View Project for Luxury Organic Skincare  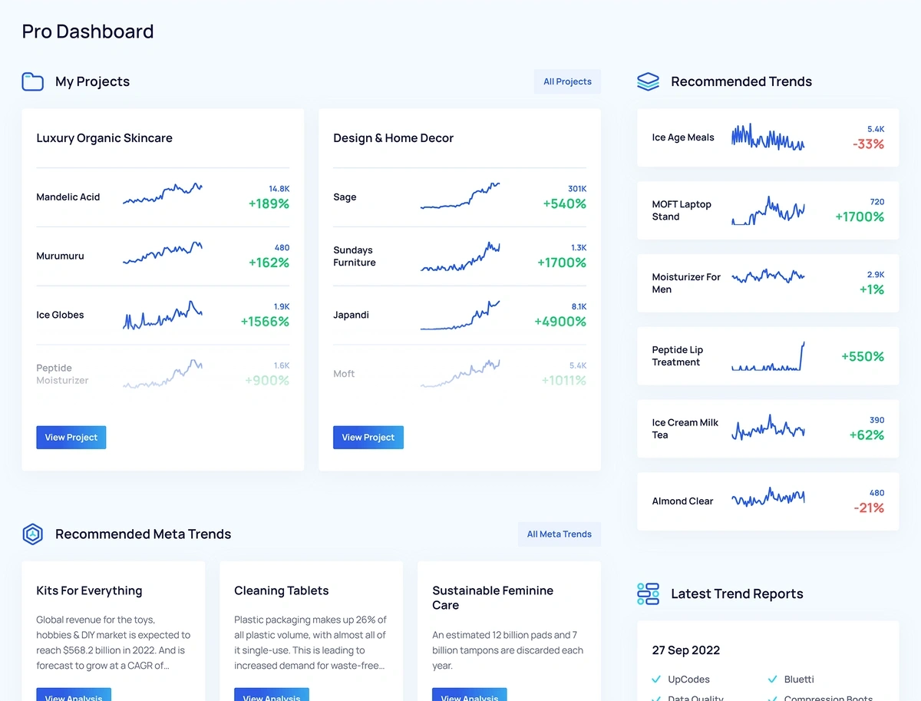pyautogui.click(x=71, y=438)
